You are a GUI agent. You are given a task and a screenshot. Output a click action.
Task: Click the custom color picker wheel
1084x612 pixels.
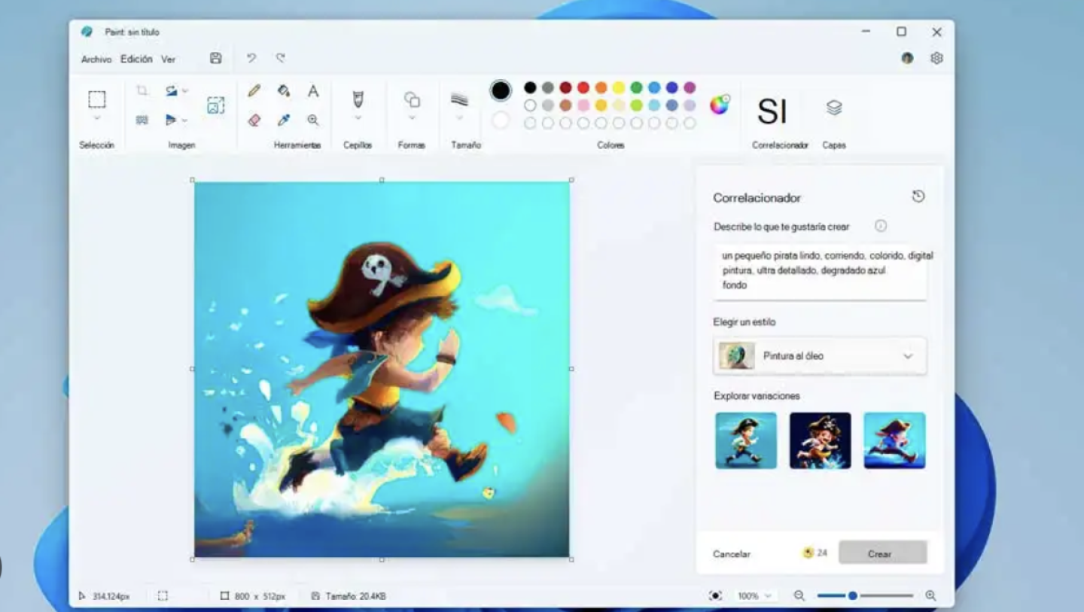719,106
